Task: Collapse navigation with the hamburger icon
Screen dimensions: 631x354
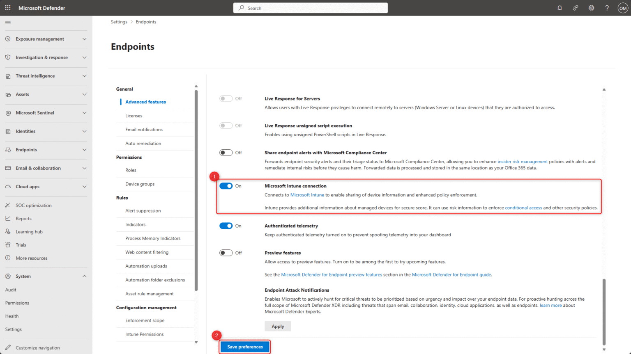Action: tap(8, 23)
